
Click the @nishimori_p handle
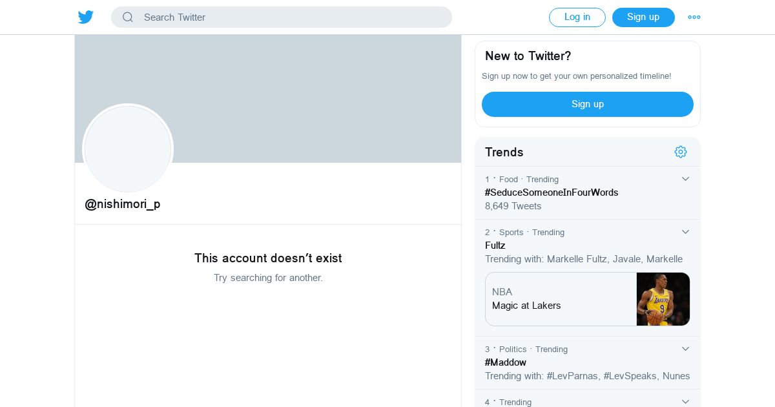[x=123, y=204]
